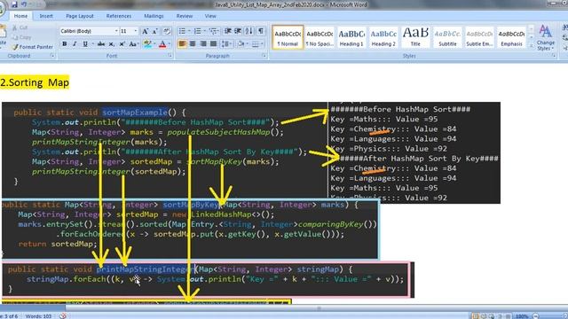Image resolution: width=568 pixels, height=319 pixels.
Task: Expand the Font dialog launcher
Action: coord(170,56)
